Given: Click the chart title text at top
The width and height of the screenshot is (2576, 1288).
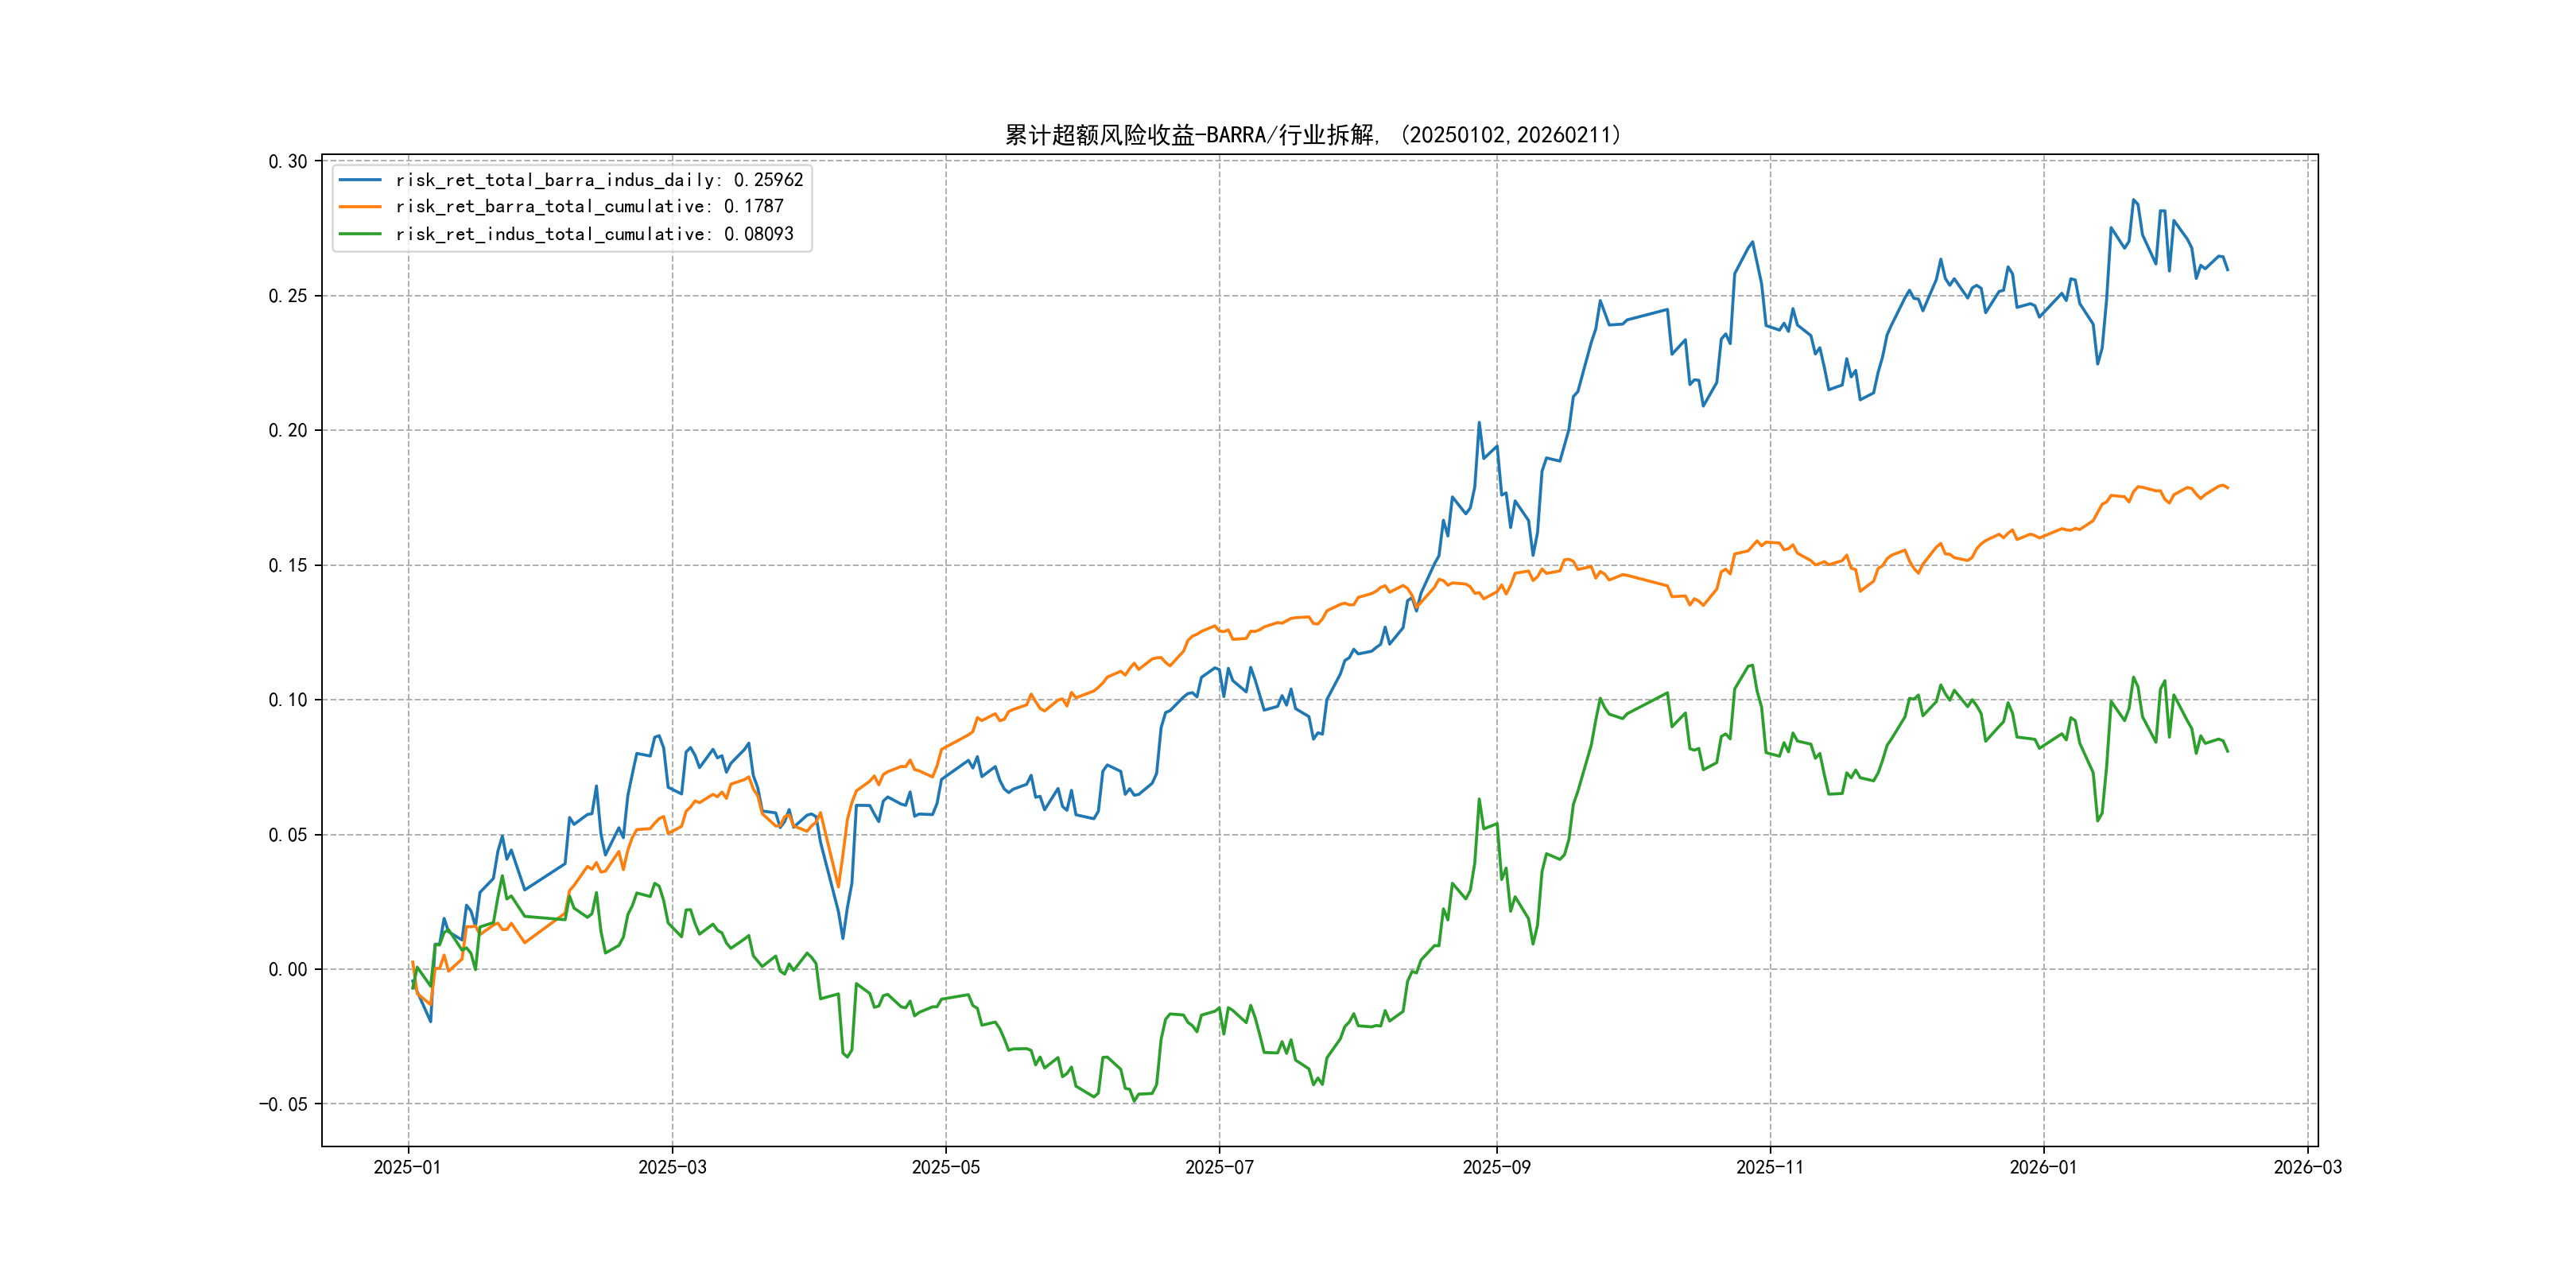Looking at the screenshot, I should point(1313,135).
